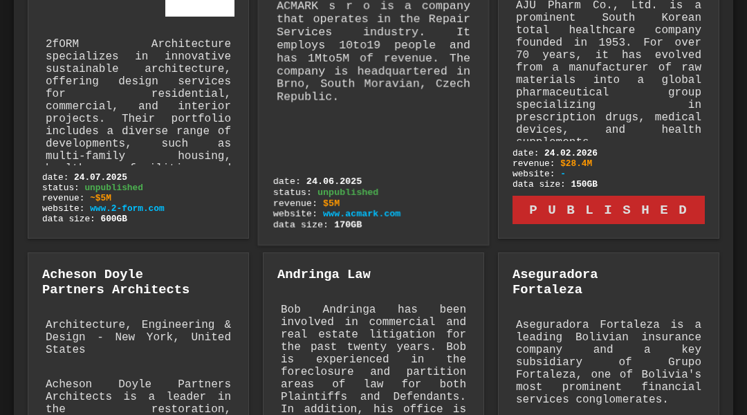Click the 2fORM unpublished status text
This screenshot has height=415, width=747.
[x=114, y=187]
